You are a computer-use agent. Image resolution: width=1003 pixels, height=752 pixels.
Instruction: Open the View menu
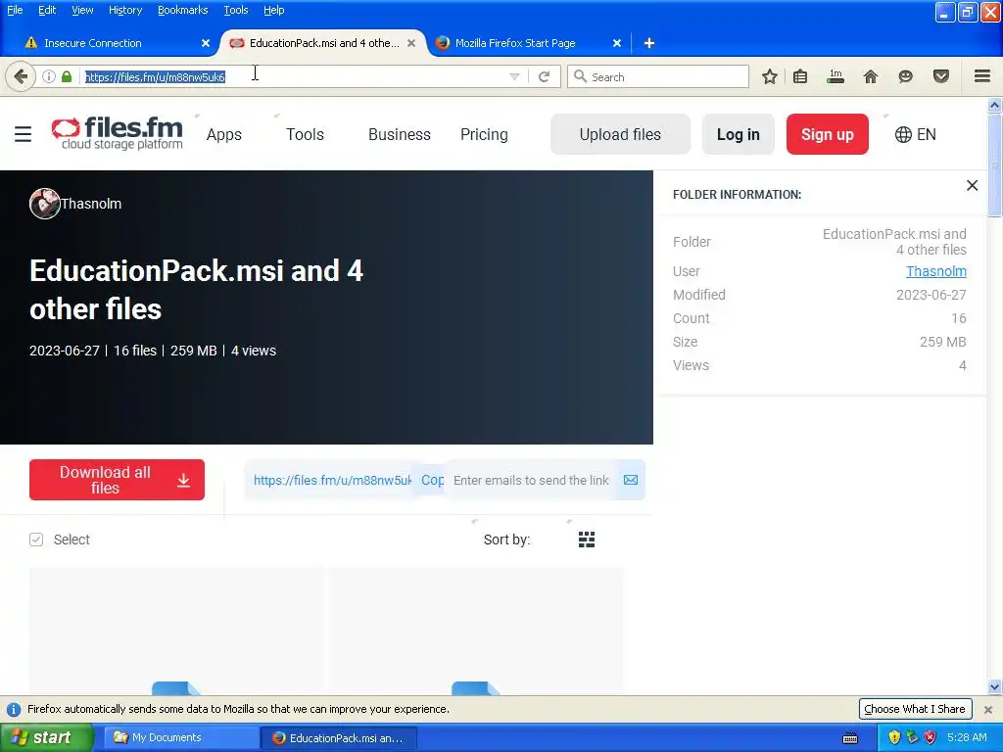coord(82,10)
